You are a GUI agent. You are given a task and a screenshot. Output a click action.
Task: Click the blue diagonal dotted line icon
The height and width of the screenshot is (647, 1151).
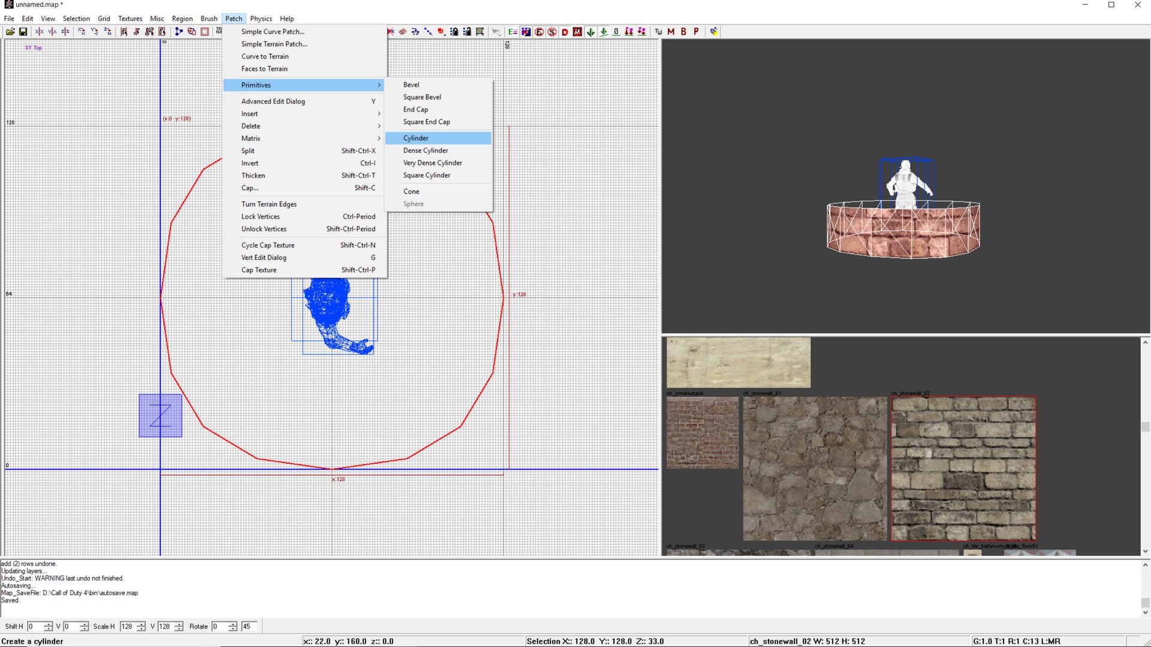coord(428,32)
